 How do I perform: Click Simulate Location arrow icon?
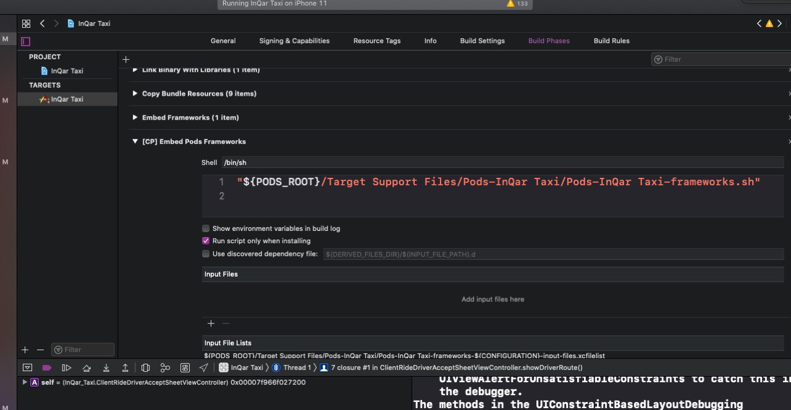click(x=203, y=367)
